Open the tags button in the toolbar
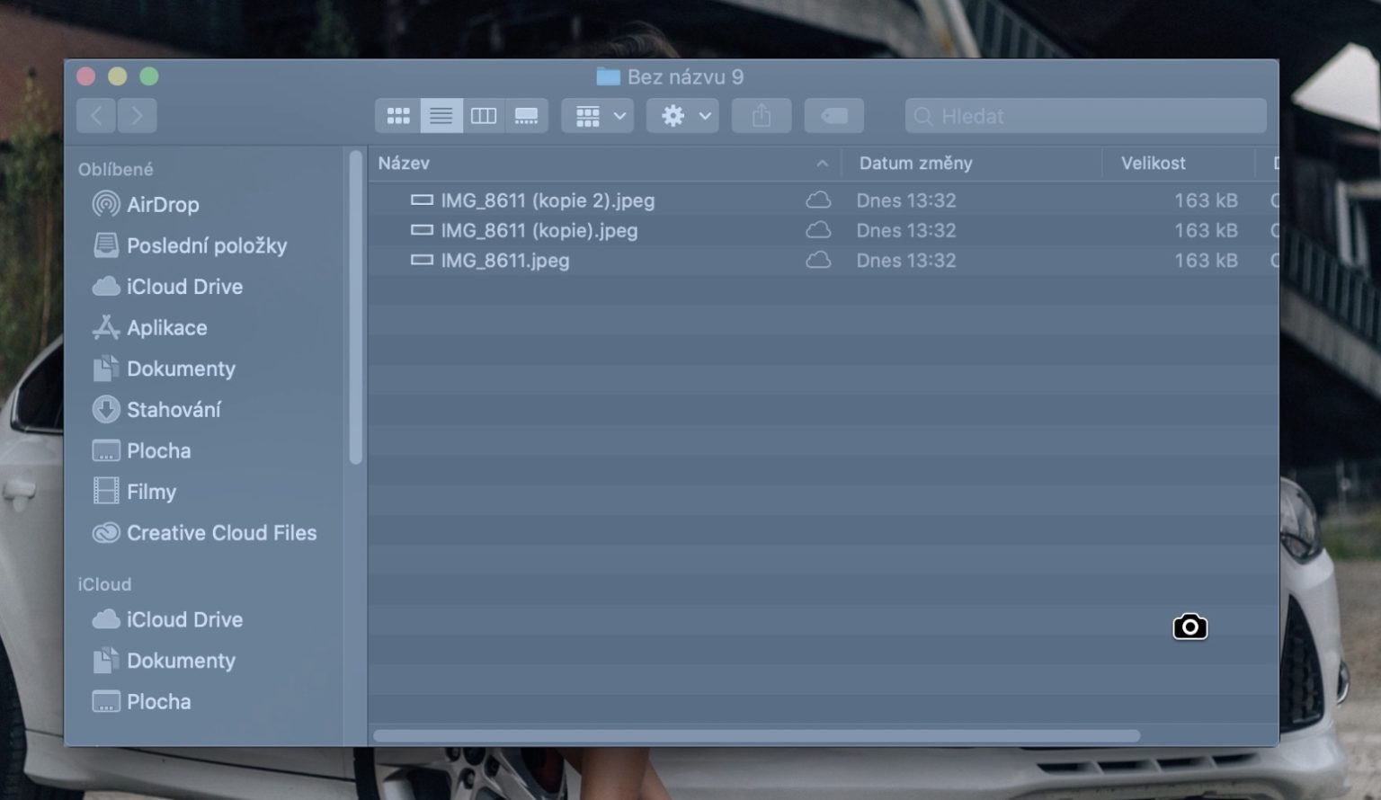1381x800 pixels. [833, 115]
